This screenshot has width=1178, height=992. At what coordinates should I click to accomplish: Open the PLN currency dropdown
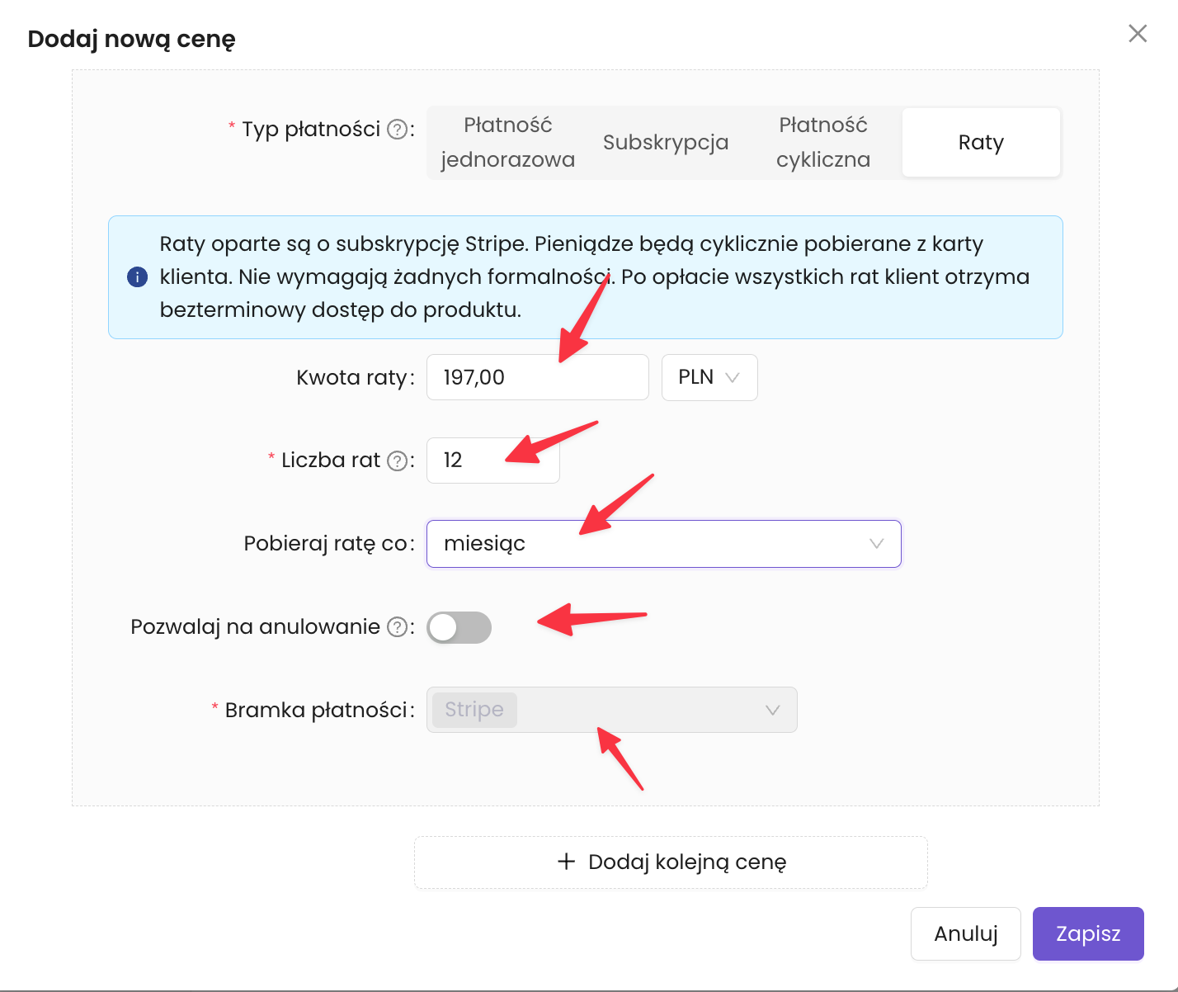[709, 377]
